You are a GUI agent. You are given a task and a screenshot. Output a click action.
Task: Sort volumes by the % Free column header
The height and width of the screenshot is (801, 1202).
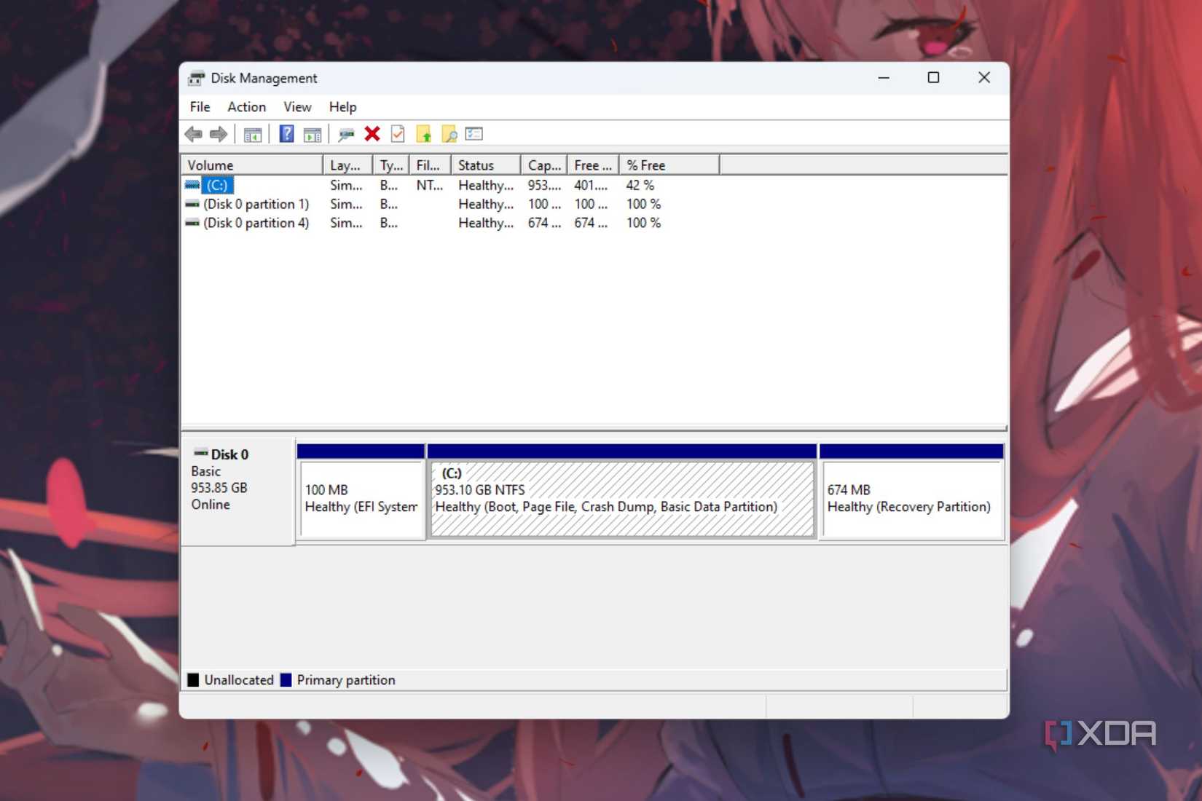645,165
